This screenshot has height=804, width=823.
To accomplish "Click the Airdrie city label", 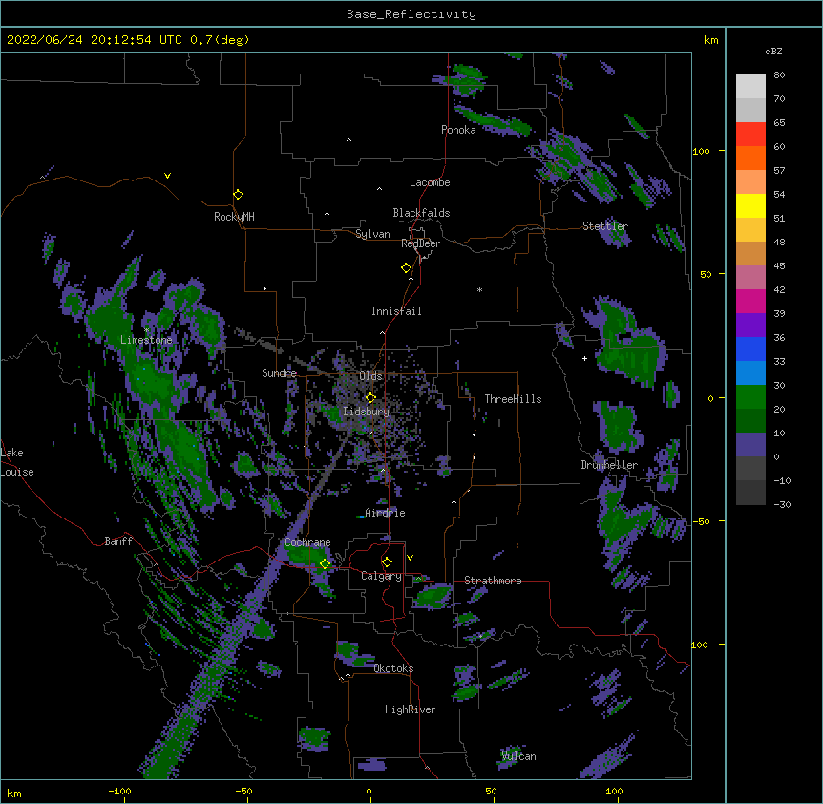I will (385, 513).
